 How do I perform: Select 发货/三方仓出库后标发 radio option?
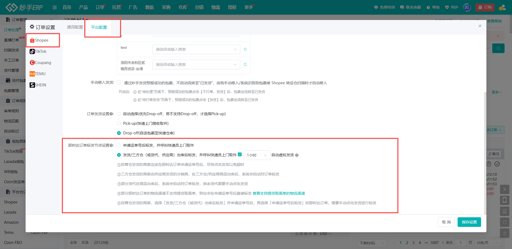pyautogui.click(x=119, y=155)
